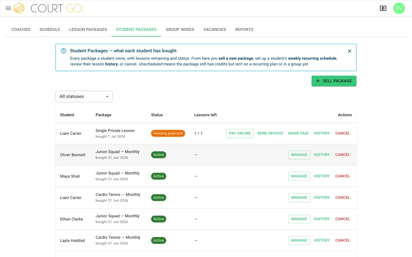Expand the All statuses dropdown
The image size is (412, 257).
[x=84, y=96]
